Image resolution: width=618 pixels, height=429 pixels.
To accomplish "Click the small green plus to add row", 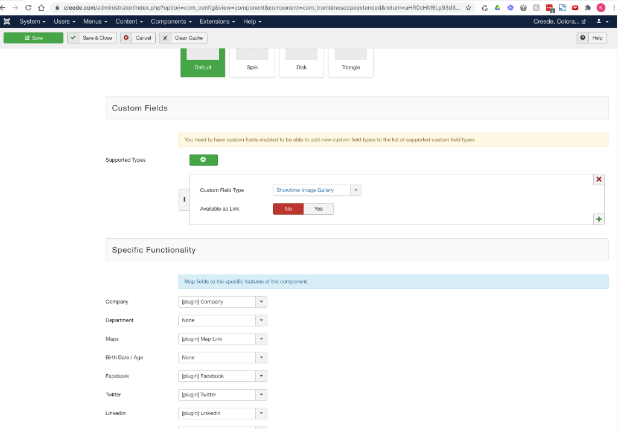I will (x=599, y=219).
